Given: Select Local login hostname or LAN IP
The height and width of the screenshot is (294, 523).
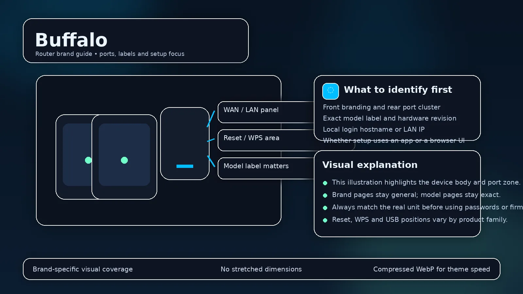Looking at the screenshot, I should pos(374,129).
